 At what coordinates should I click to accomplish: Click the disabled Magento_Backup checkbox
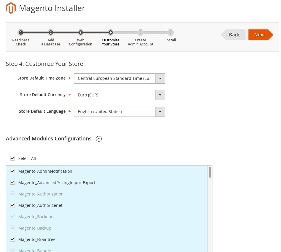coord(12,228)
